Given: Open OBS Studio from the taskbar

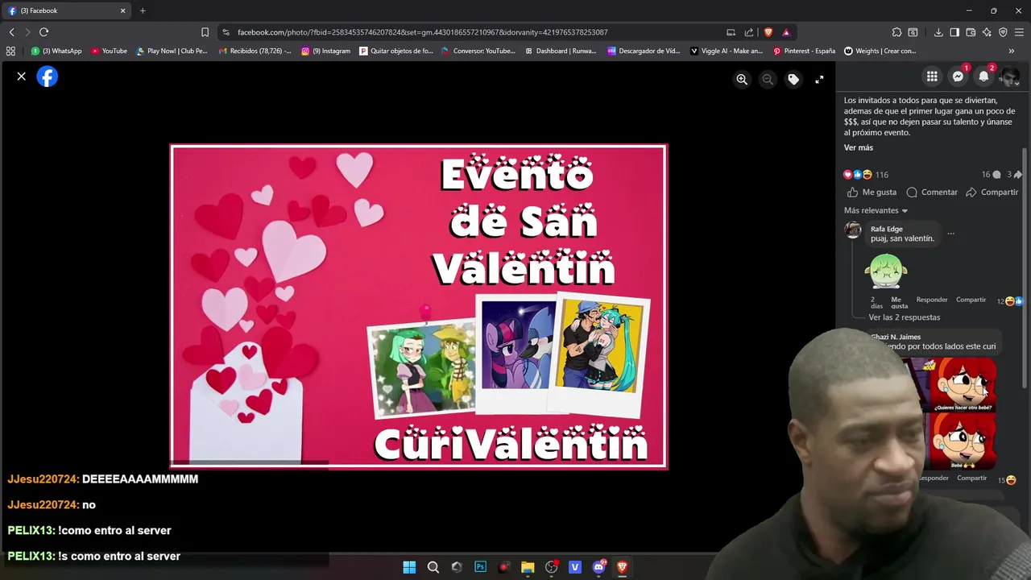Looking at the screenshot, I should [551, 567].
